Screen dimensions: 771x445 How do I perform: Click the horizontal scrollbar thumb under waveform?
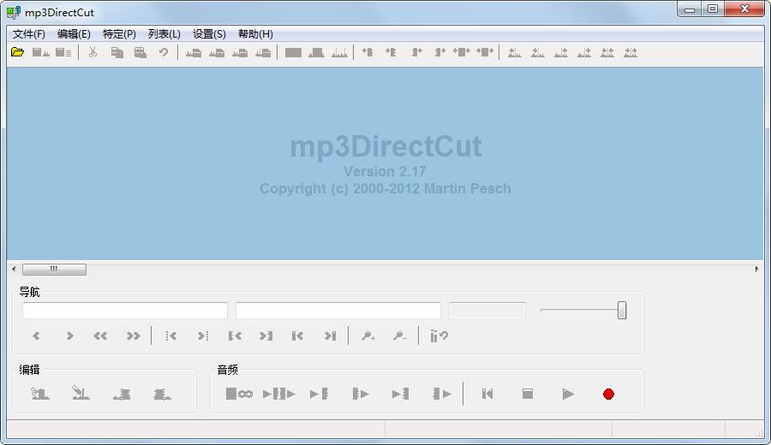[54, 270]
